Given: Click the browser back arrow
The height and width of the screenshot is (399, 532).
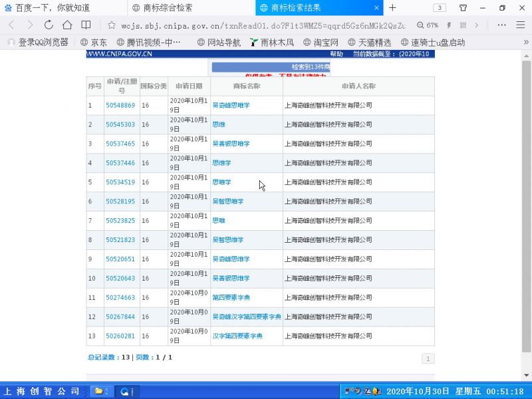Looking at the screenshot, I should point(11,25).
